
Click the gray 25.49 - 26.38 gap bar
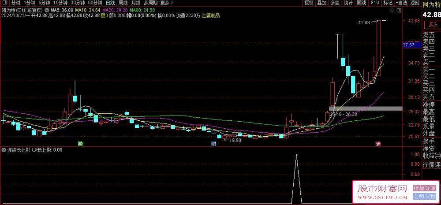tap(366, 108)
